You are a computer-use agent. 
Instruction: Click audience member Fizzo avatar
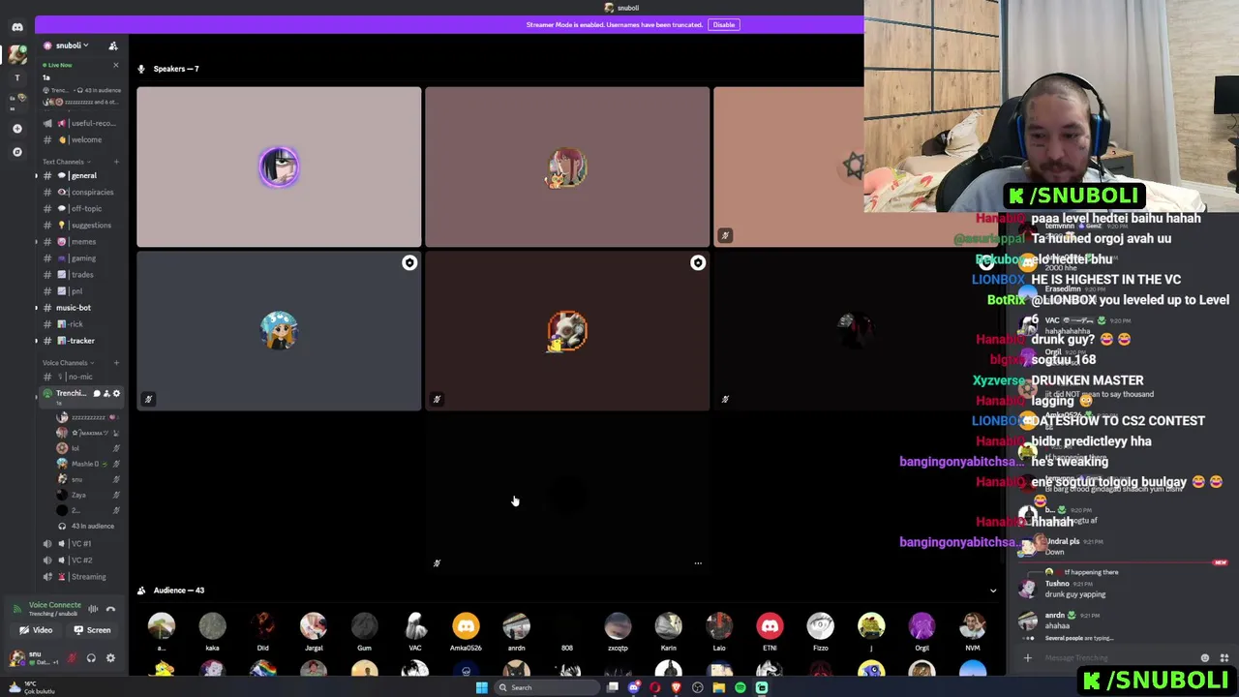coord(820,626)
